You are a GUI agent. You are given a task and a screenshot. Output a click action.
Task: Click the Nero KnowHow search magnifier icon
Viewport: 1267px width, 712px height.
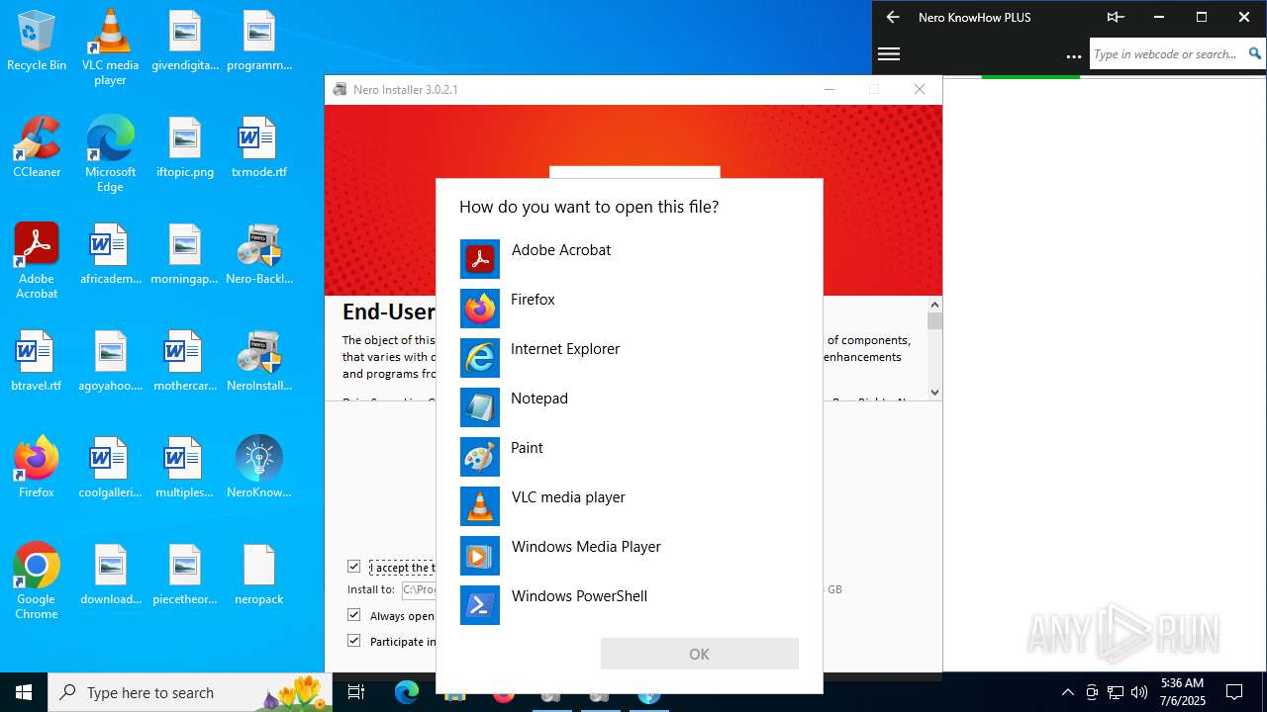click(1255, 54)
